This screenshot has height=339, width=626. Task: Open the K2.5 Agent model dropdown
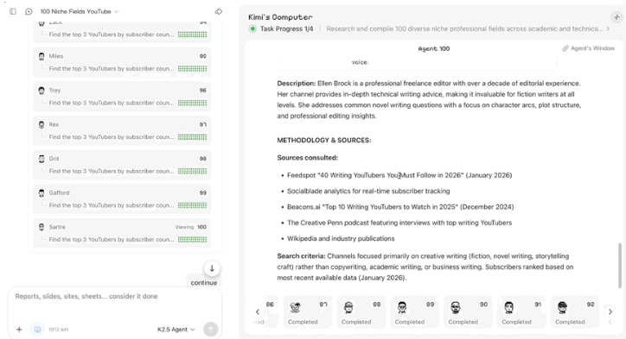pos(176,330)
